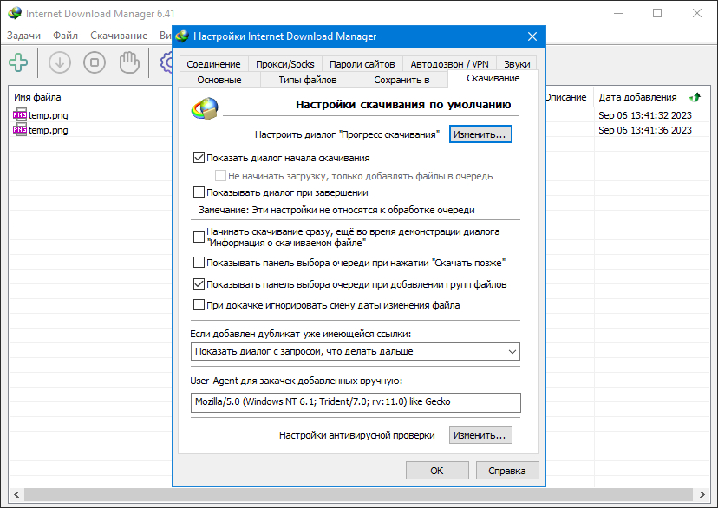Click the horizontal scrollbar track in main window
The image size is (718, 508).
(358, 494)
